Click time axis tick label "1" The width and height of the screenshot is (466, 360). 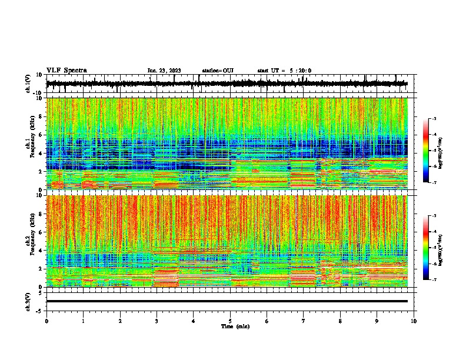point(83,321)
